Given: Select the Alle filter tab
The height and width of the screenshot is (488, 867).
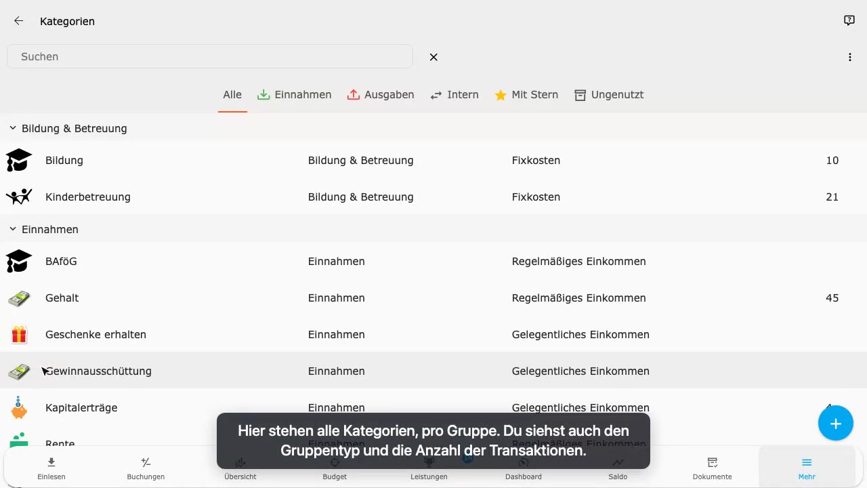Looking at the screenshot, I should coord(232,95).
